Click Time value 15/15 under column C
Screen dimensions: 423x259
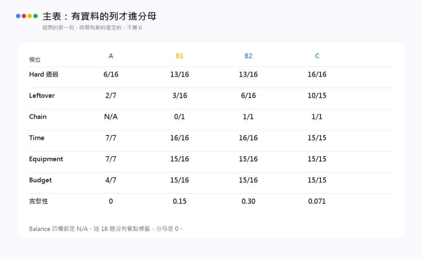coord(317,138)
